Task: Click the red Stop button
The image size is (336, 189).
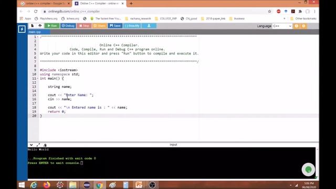Action: pyautogui.click(x=84, y=26)
